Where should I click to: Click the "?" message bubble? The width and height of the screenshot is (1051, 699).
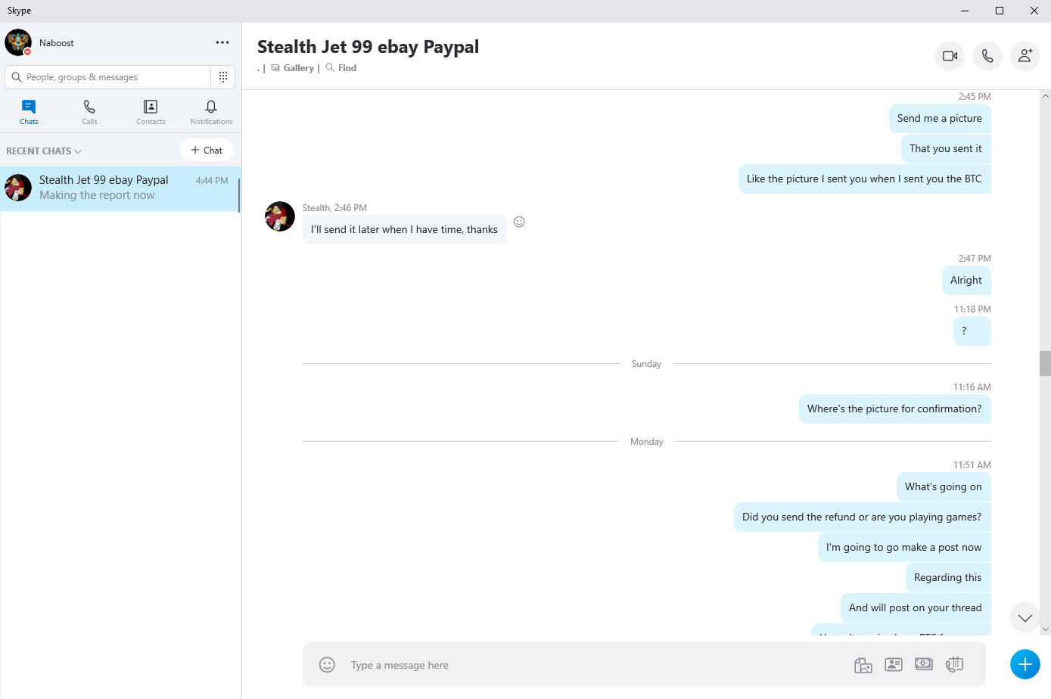(x=972, y=331)
